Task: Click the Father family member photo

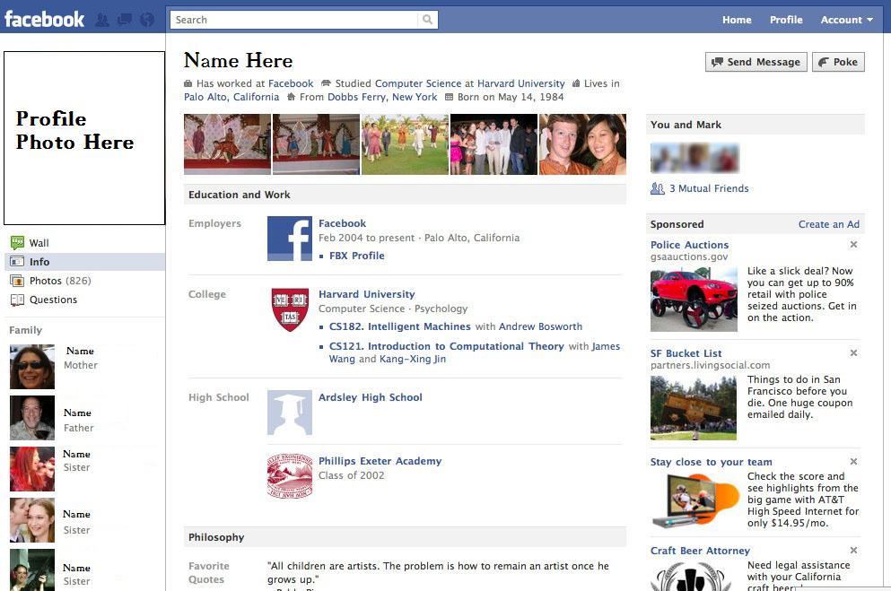Action: point(32,418)
